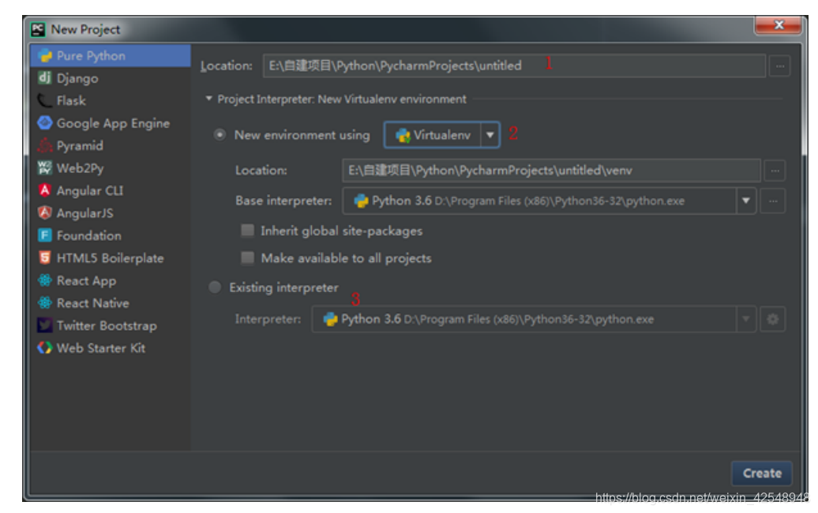Viewport: 818px width, 513px height.
Task: Create the new project
Action: tap(762, 473)
